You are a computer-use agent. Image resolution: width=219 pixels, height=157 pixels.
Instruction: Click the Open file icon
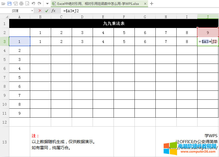click(4, 4)
